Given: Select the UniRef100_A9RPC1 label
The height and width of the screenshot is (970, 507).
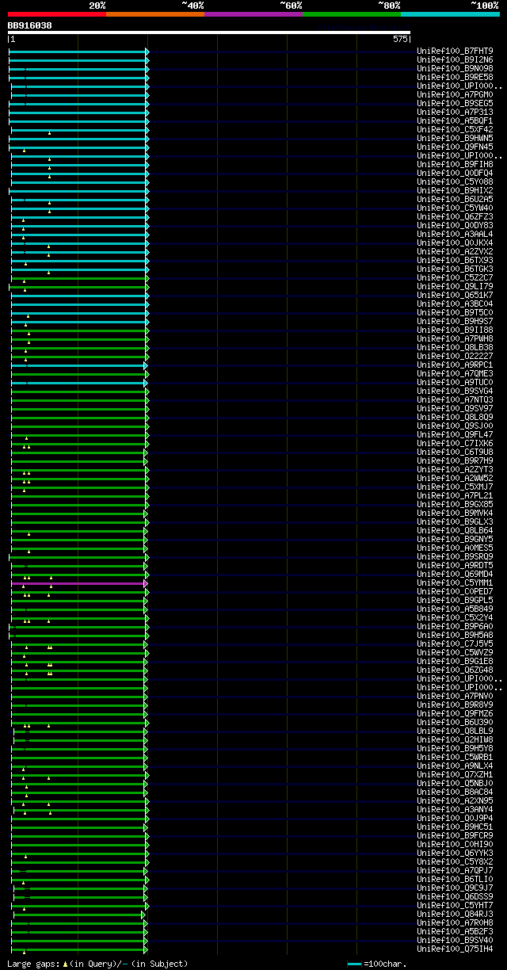Looking at the screenshot, I should [455, 365].
